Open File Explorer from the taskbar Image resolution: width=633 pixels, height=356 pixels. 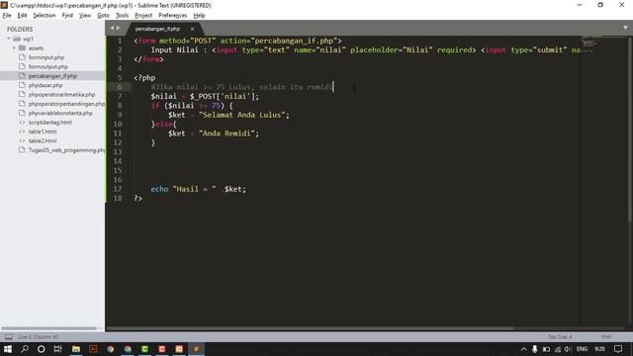(76, 349)
